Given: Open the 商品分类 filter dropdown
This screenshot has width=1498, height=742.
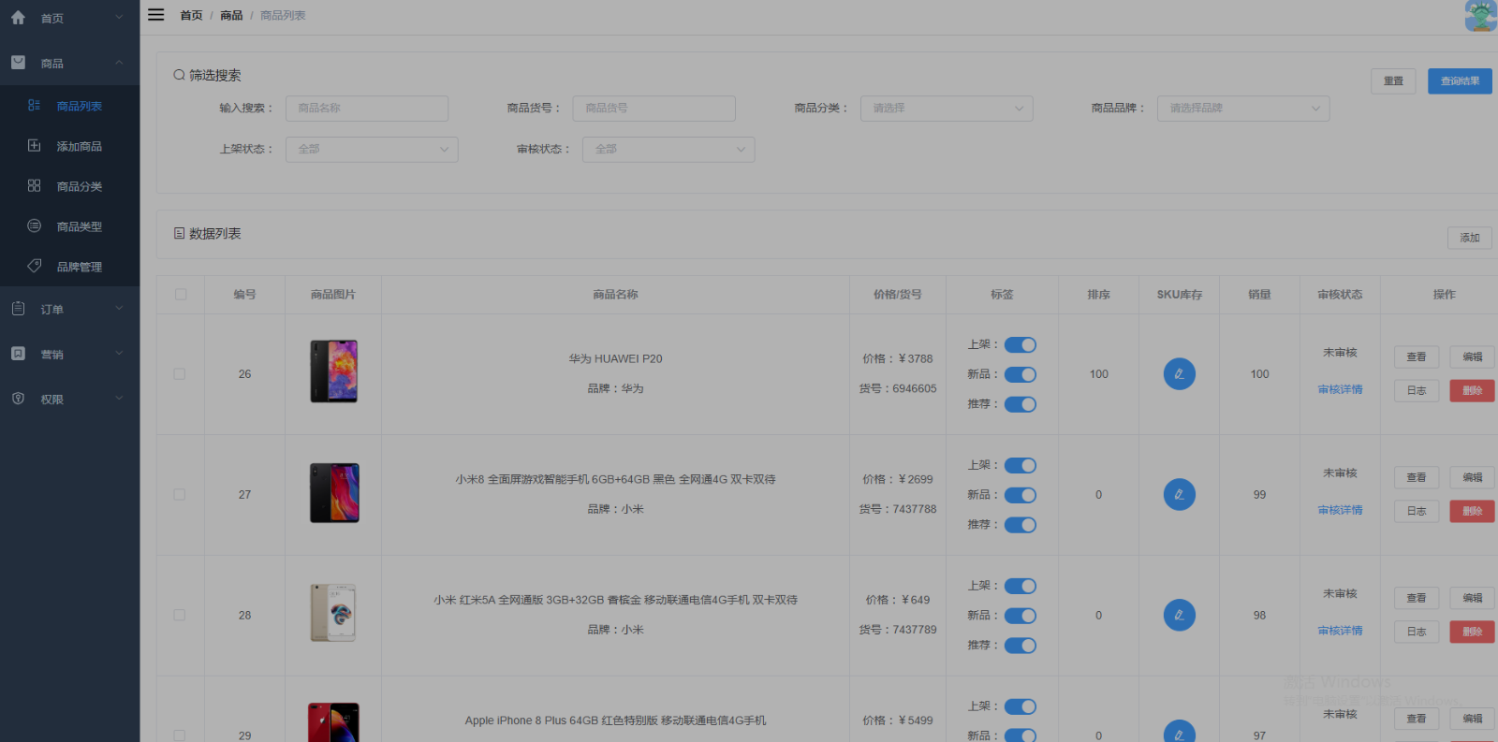Looking at the screenshot, I should (x=946, y=109).
